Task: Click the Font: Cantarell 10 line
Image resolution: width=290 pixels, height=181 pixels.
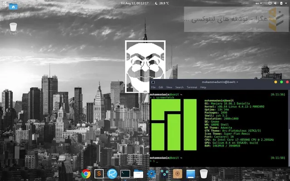Action: 219,137
